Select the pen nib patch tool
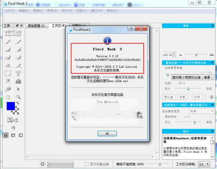Viewport: 217px width, 169px height. click(x=18, y=73)
